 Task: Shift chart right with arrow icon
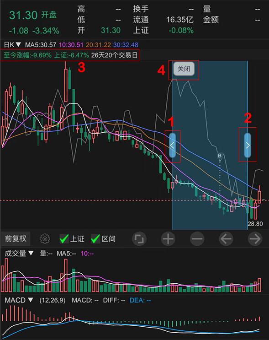pyautogui.click(x=255, y=239)
